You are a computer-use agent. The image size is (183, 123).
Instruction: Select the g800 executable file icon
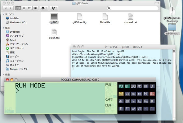click(x=54, y=16)
